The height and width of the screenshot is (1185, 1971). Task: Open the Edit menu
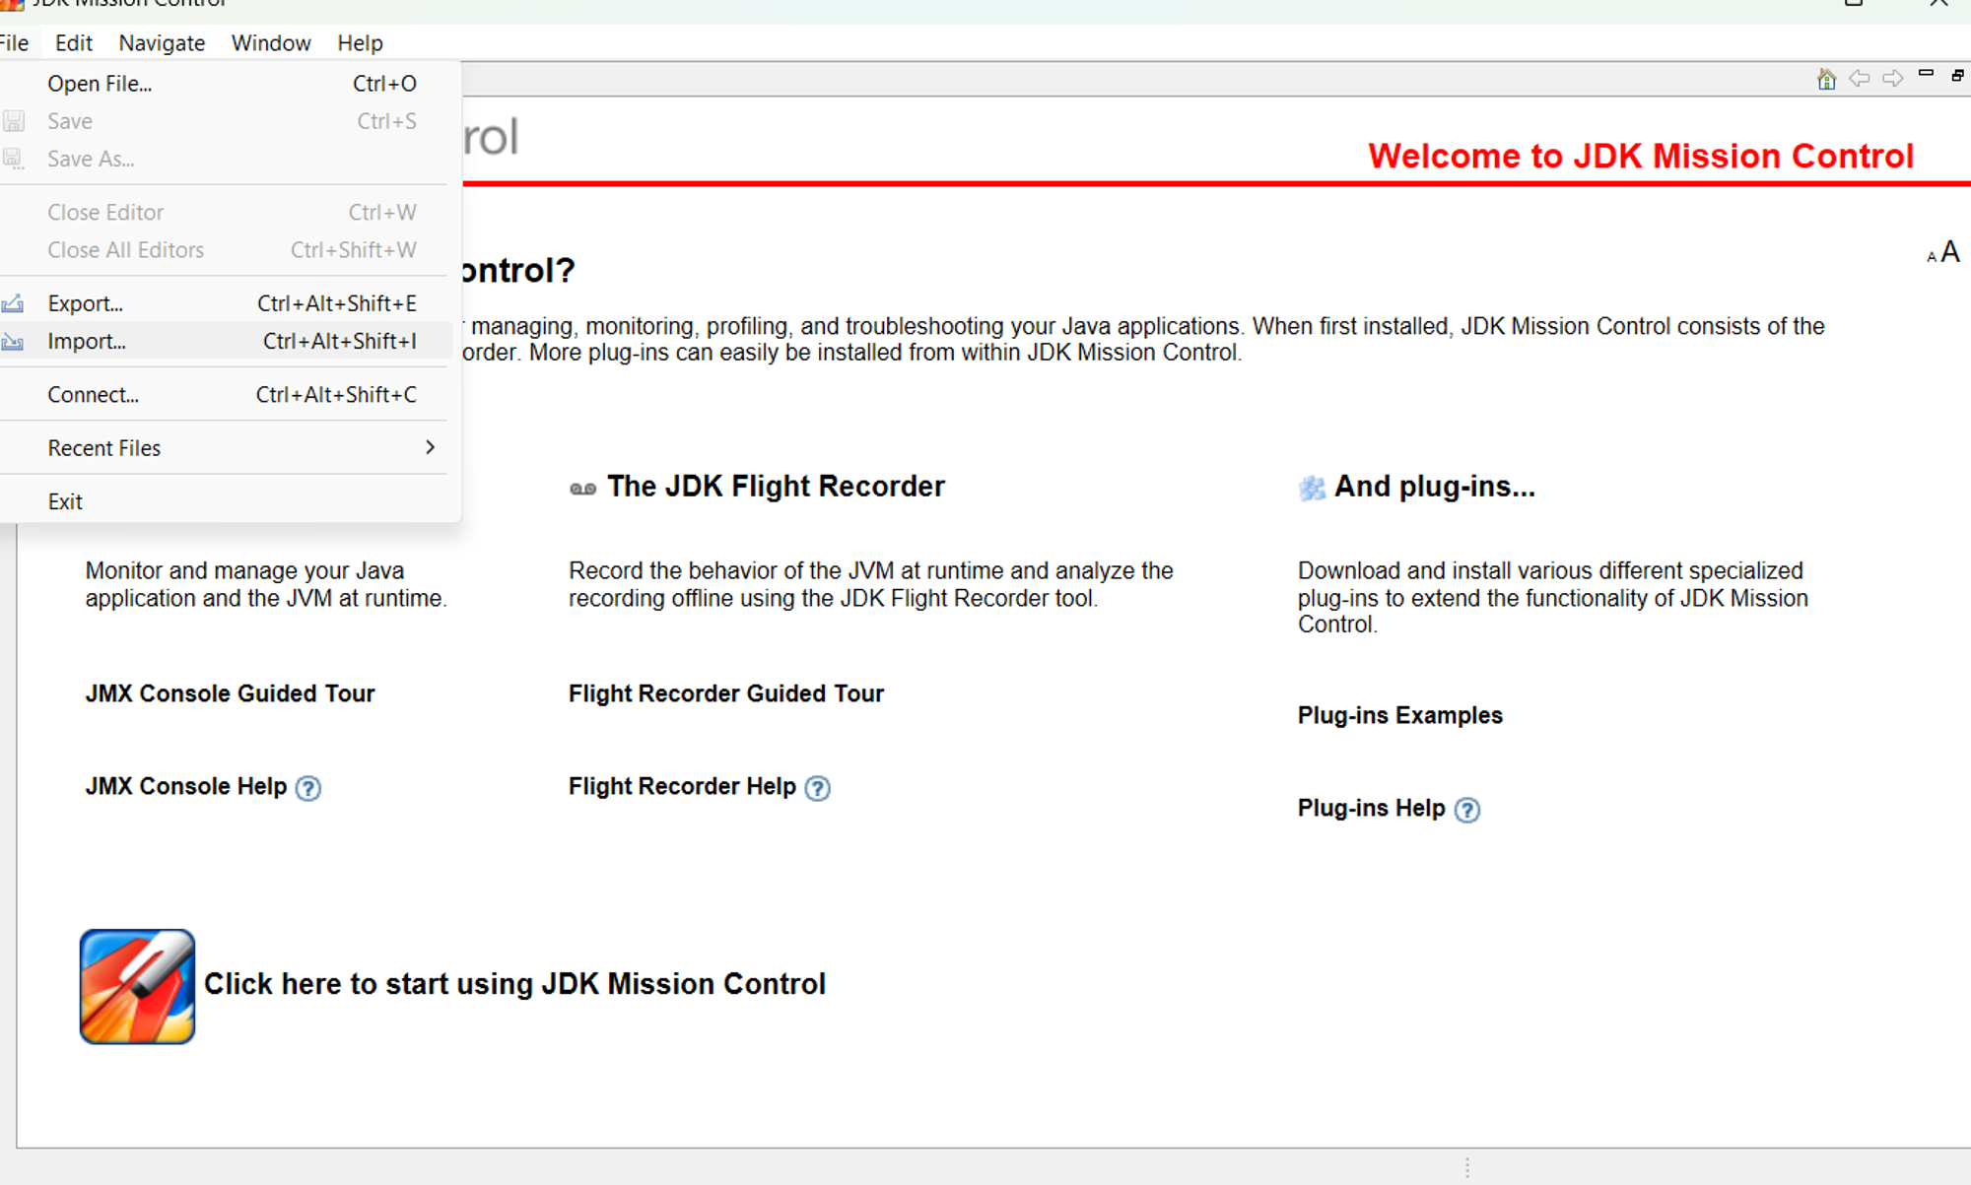[x=74, y=43]
